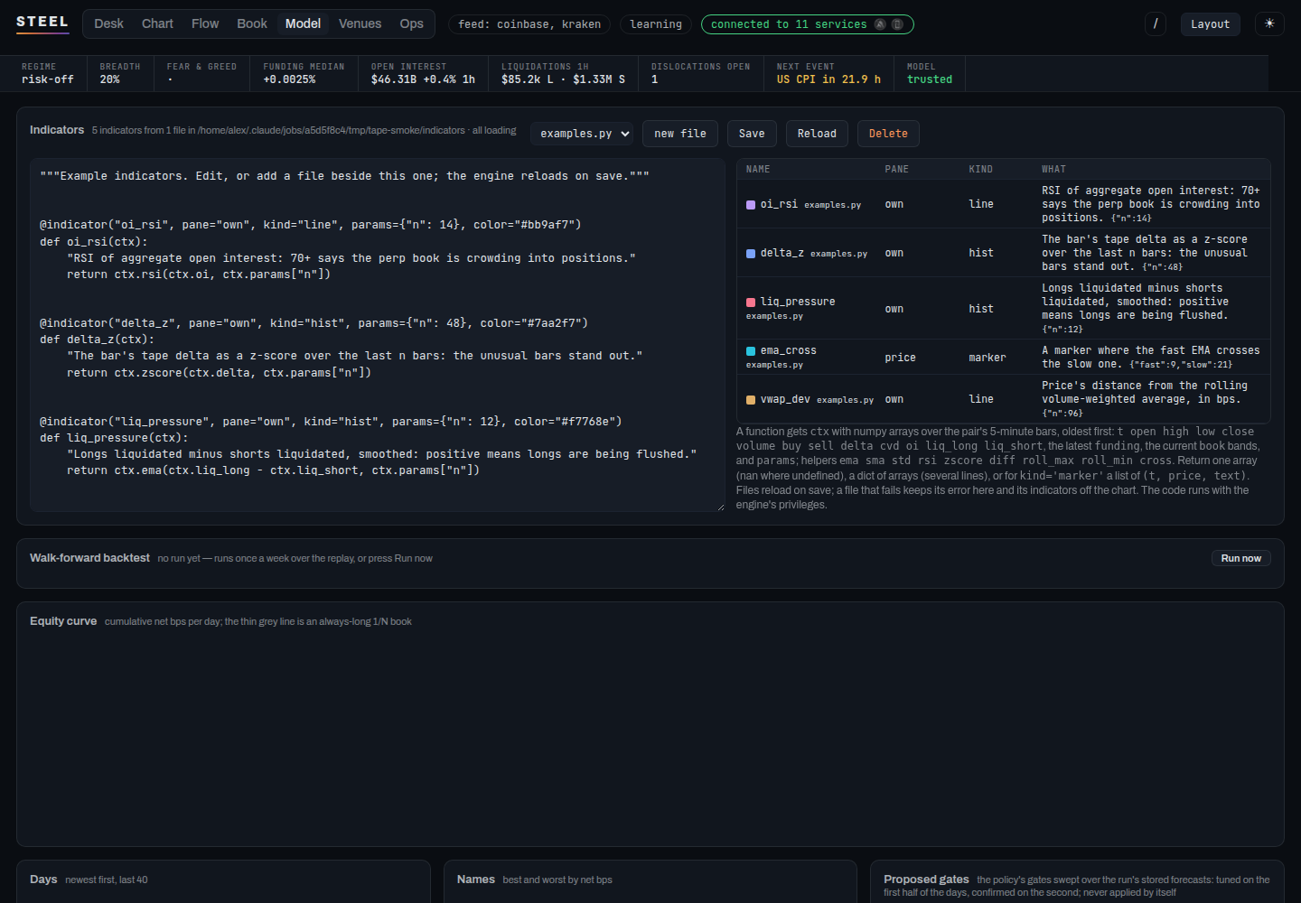Switch to the Desk tab
The height and width of the screenshot is (903, 1301).
[108, 23]
